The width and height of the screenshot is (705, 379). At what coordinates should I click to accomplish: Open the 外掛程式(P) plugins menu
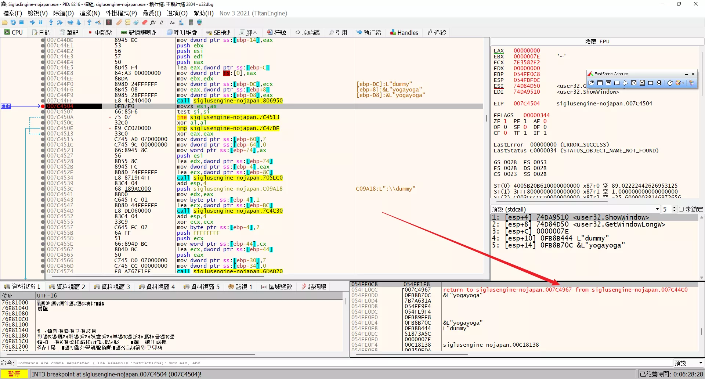121,13
